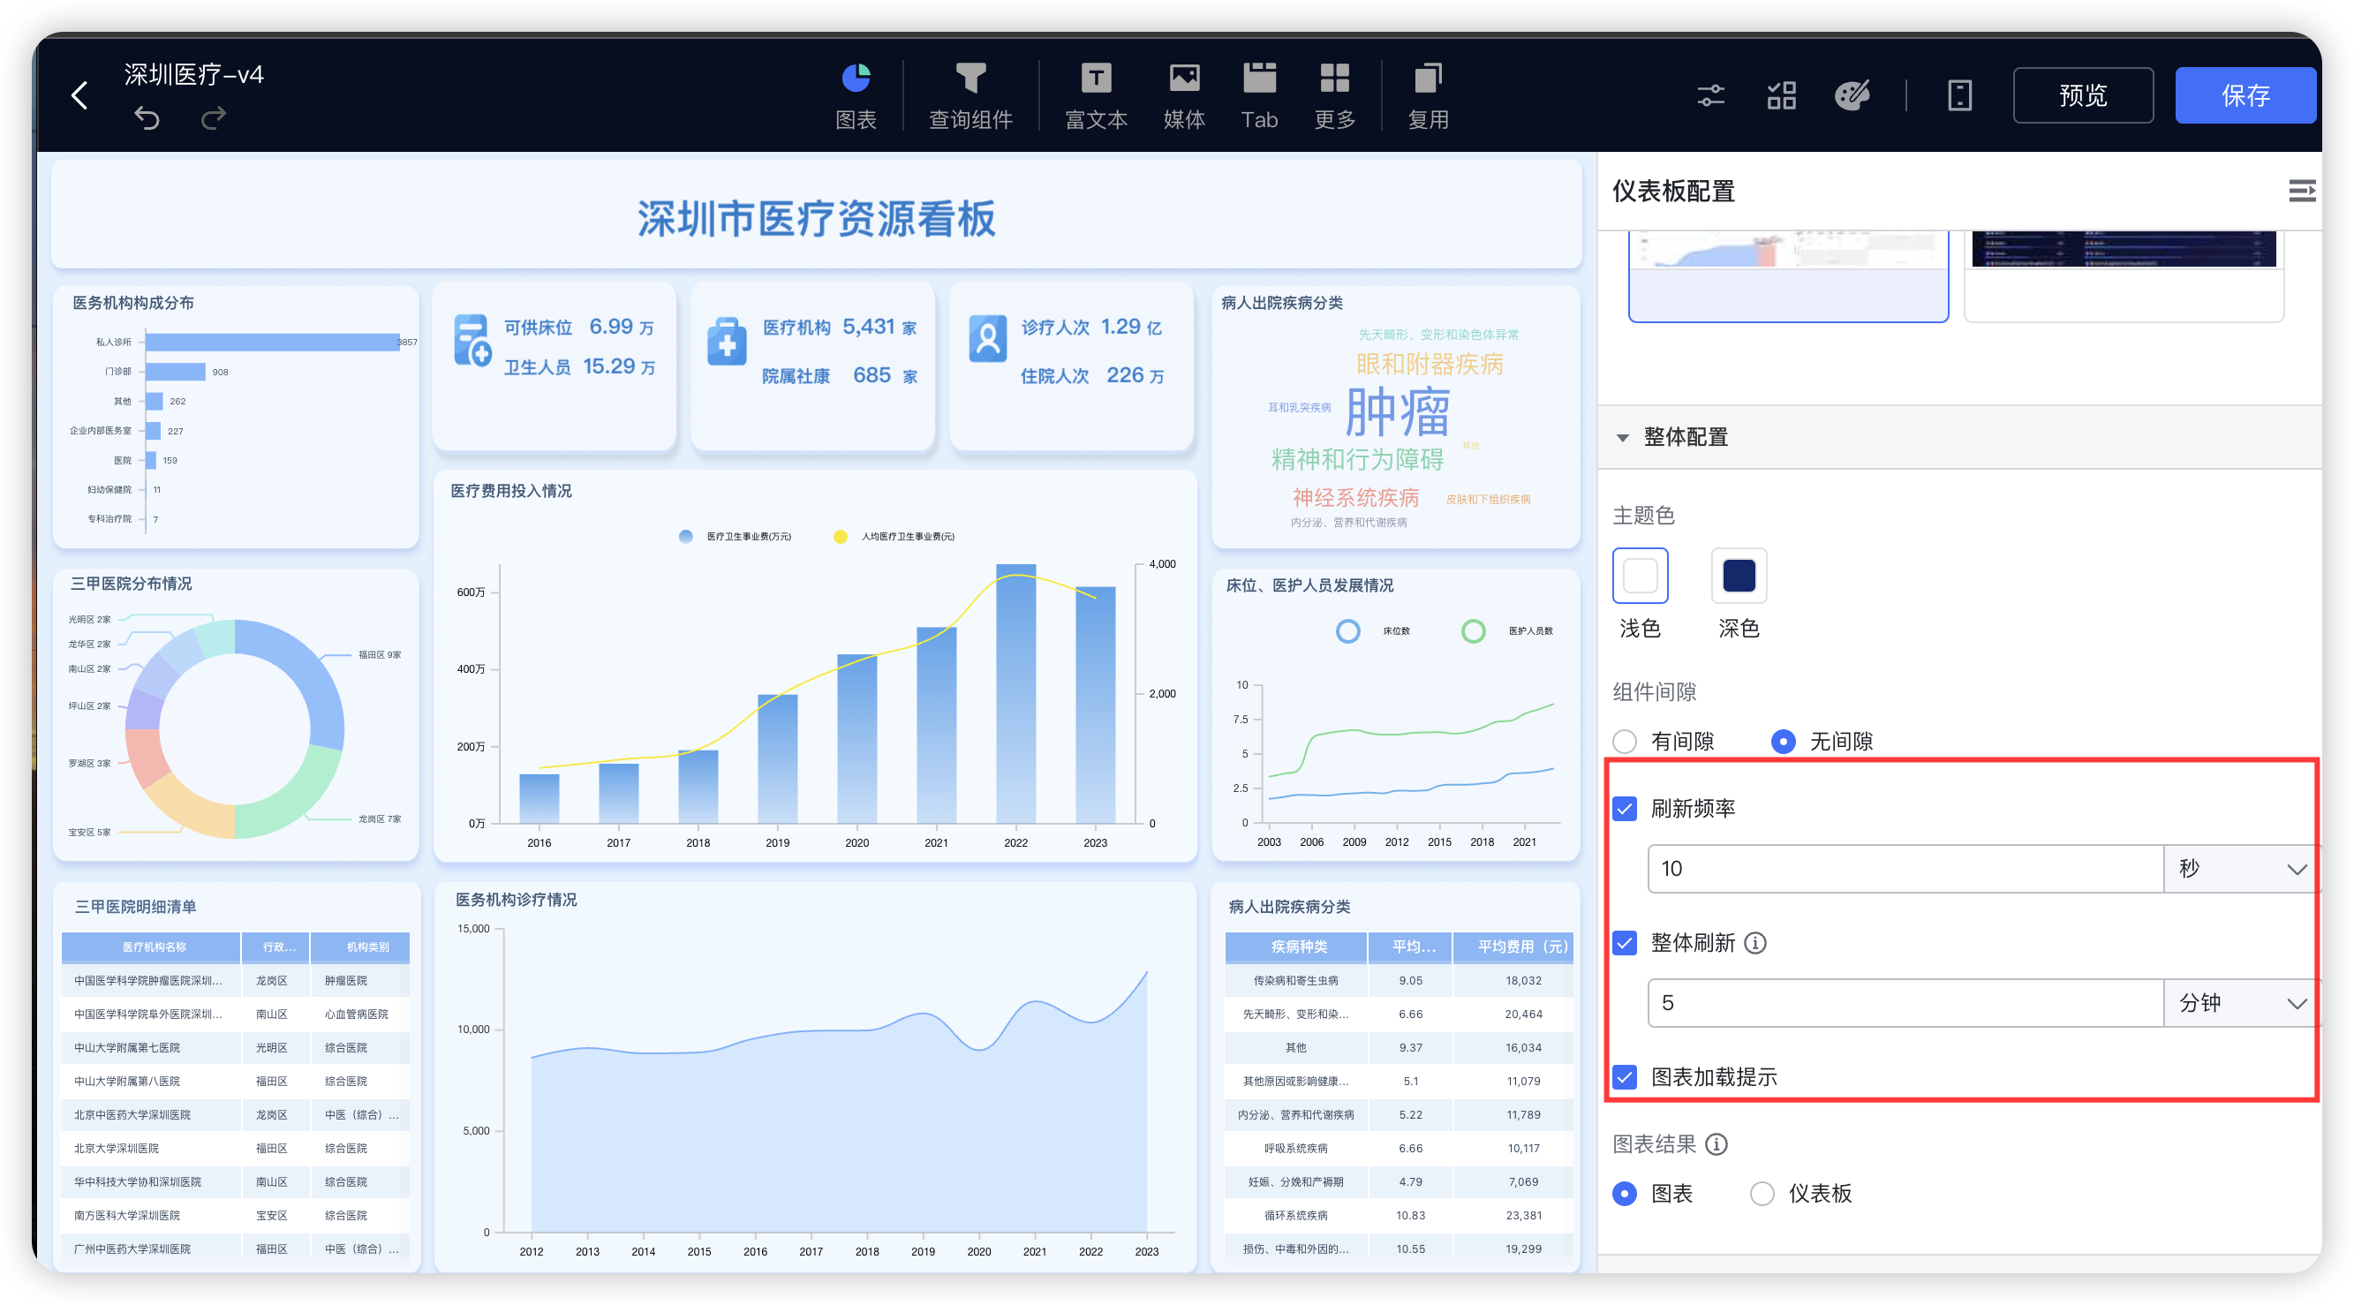Select the light dashboard template thumbnail

click(1788, 276)
